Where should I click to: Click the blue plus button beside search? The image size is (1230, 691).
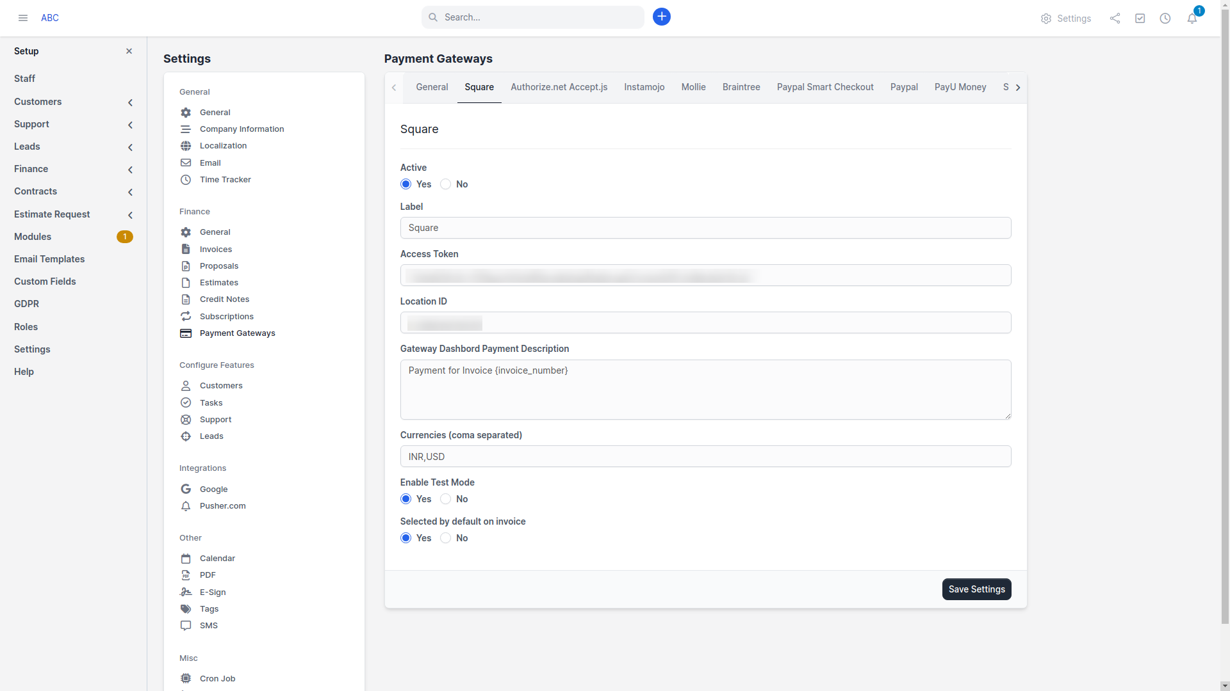coord(662,17)
